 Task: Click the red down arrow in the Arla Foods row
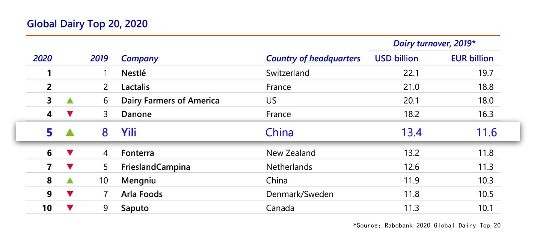(x=70, y=194)
